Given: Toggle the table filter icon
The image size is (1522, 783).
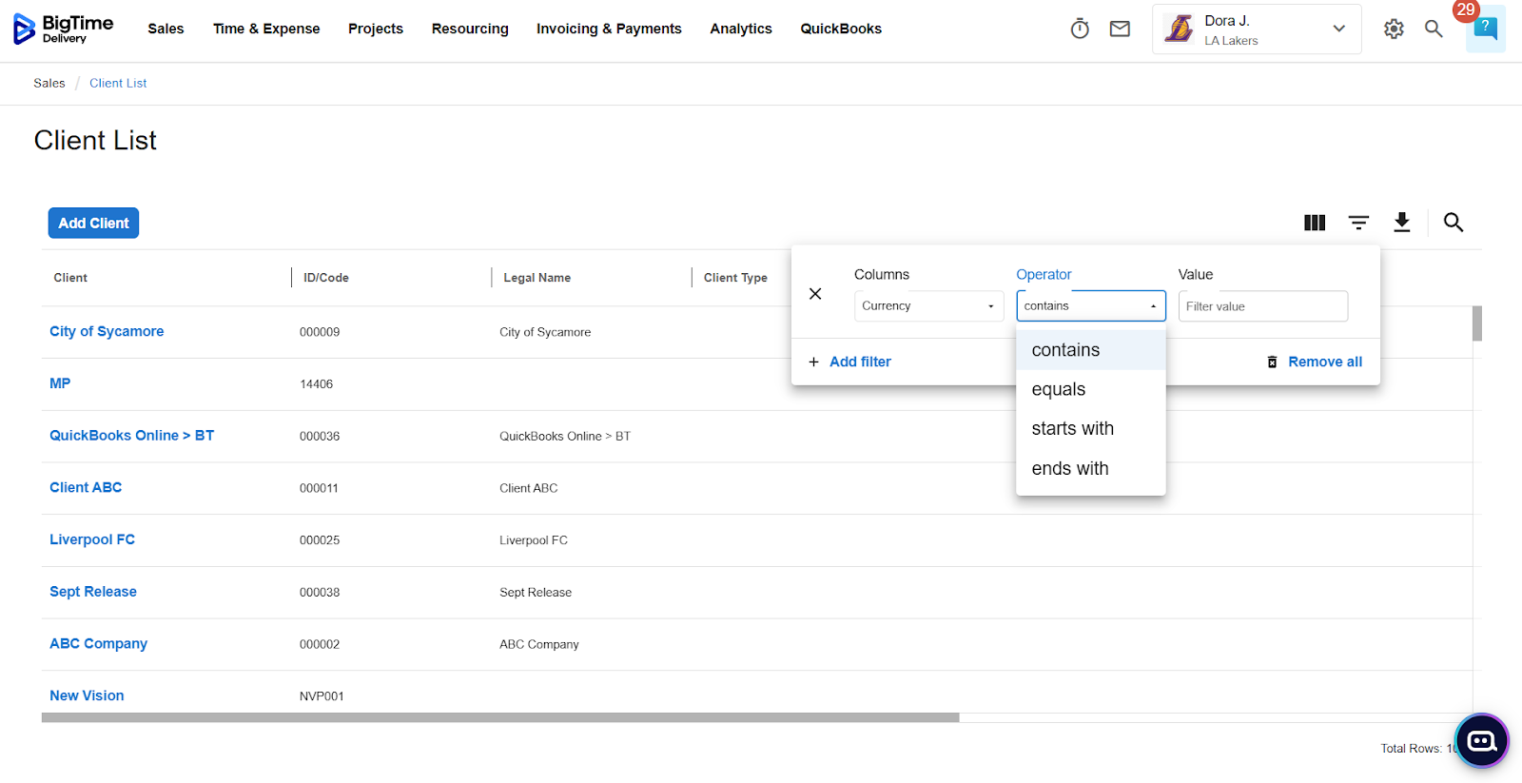Looking at the screenshot, I should [x=1358, y=223].
